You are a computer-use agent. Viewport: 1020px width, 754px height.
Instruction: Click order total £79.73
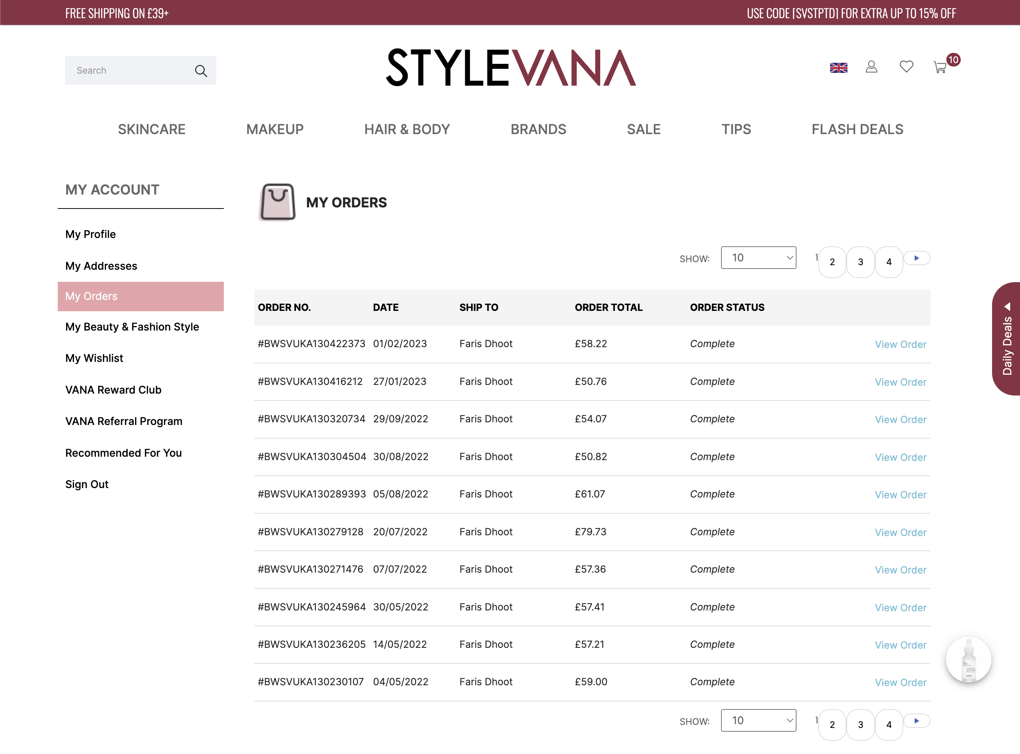[x=590, y=532]
